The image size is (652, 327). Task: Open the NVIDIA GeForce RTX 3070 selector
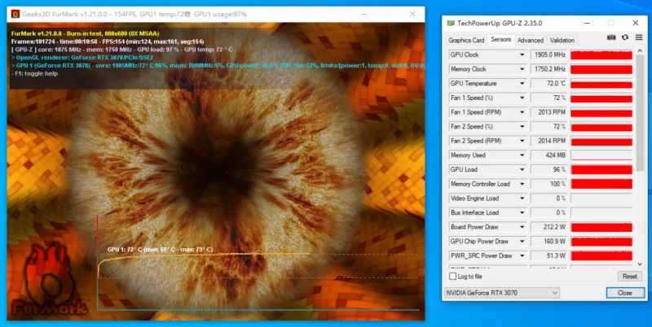point(502,293)
